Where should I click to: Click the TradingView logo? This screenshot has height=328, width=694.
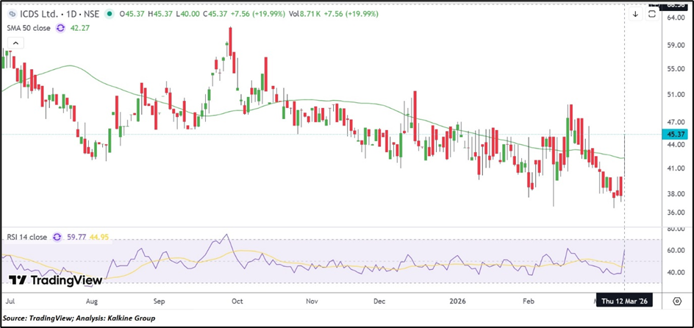pyautogui.click(x=55, y=280)
